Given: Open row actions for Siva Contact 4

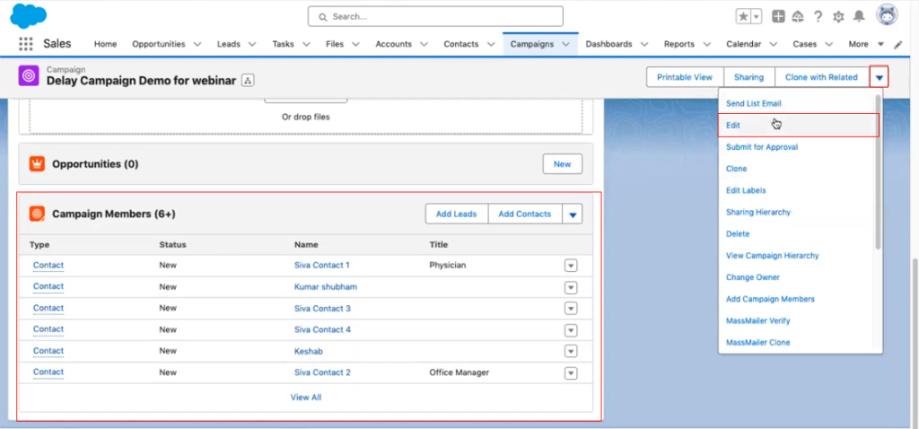Looking at the screenshot, I should (571, 330).
